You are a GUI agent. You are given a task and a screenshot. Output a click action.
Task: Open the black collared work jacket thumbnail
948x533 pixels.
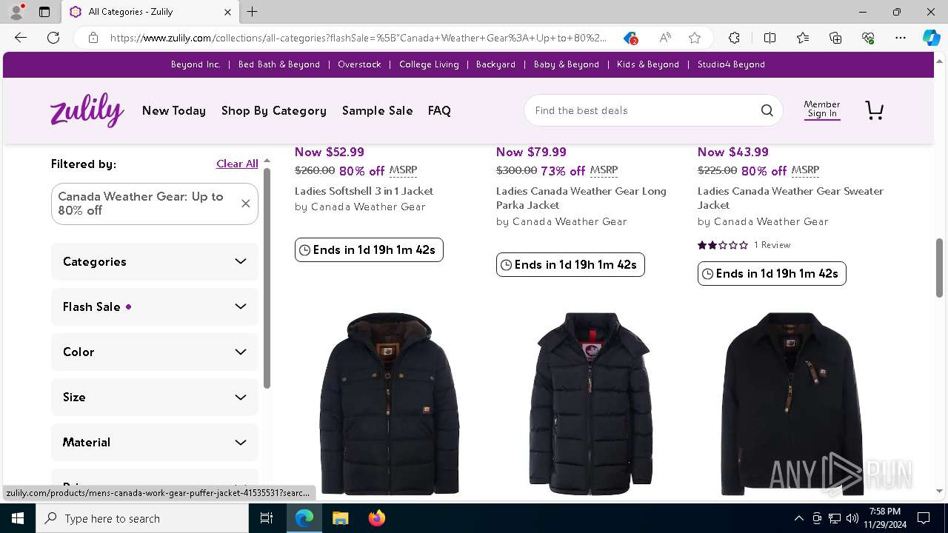(x=792, y=403)
